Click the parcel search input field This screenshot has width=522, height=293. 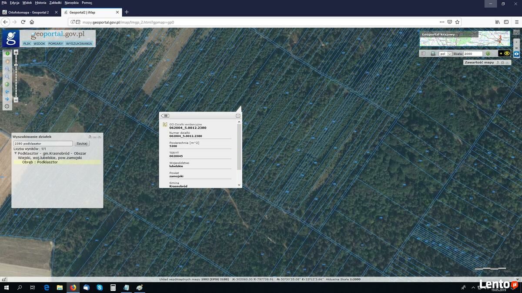pos(43,143)
